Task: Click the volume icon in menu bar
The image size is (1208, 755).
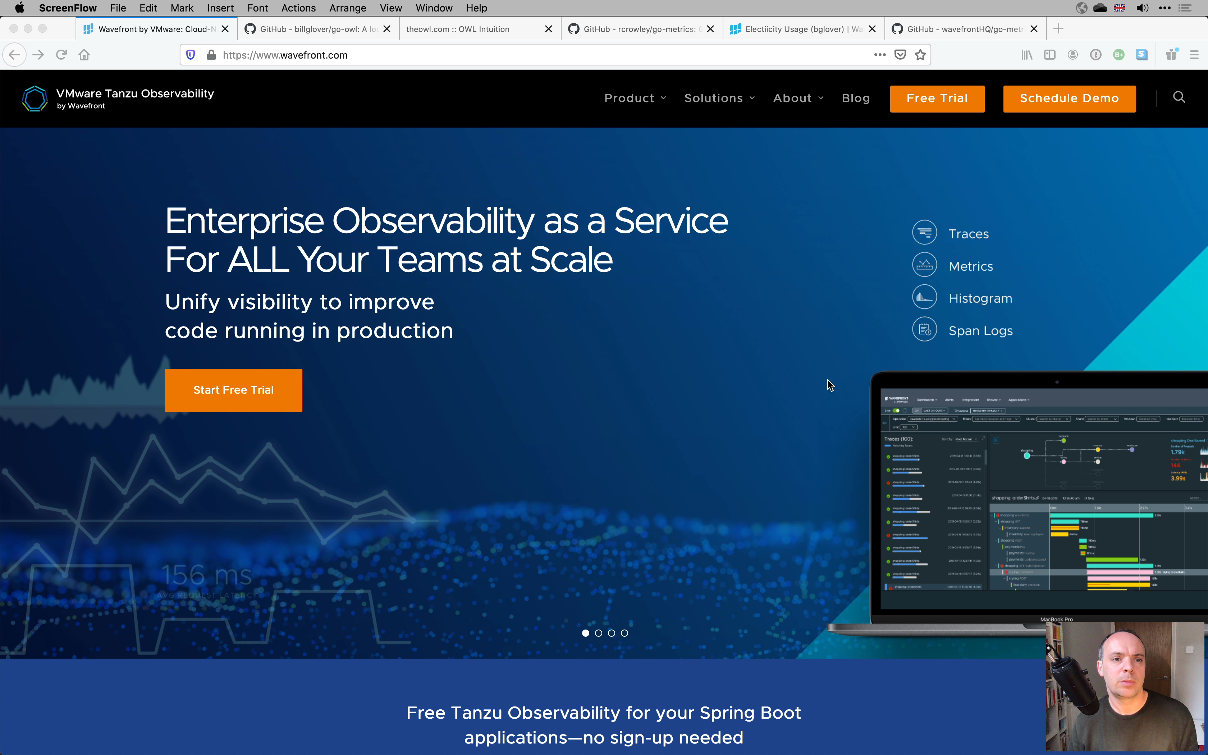Action: 1142,8
